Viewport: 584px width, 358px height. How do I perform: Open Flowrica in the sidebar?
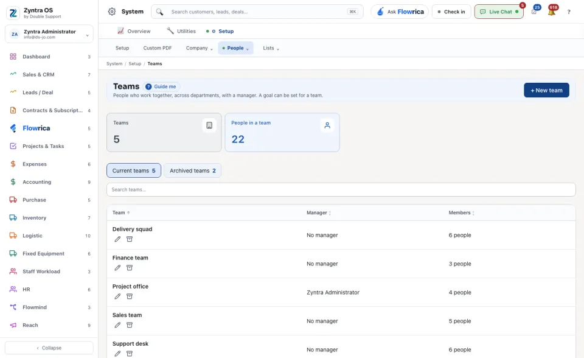click(x=49, y=128)
